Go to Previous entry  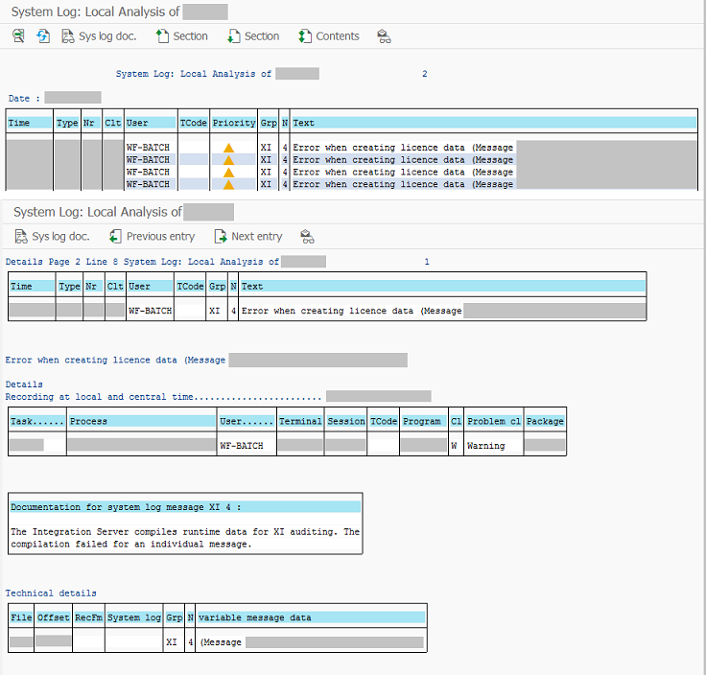click(x=153, y=236)
